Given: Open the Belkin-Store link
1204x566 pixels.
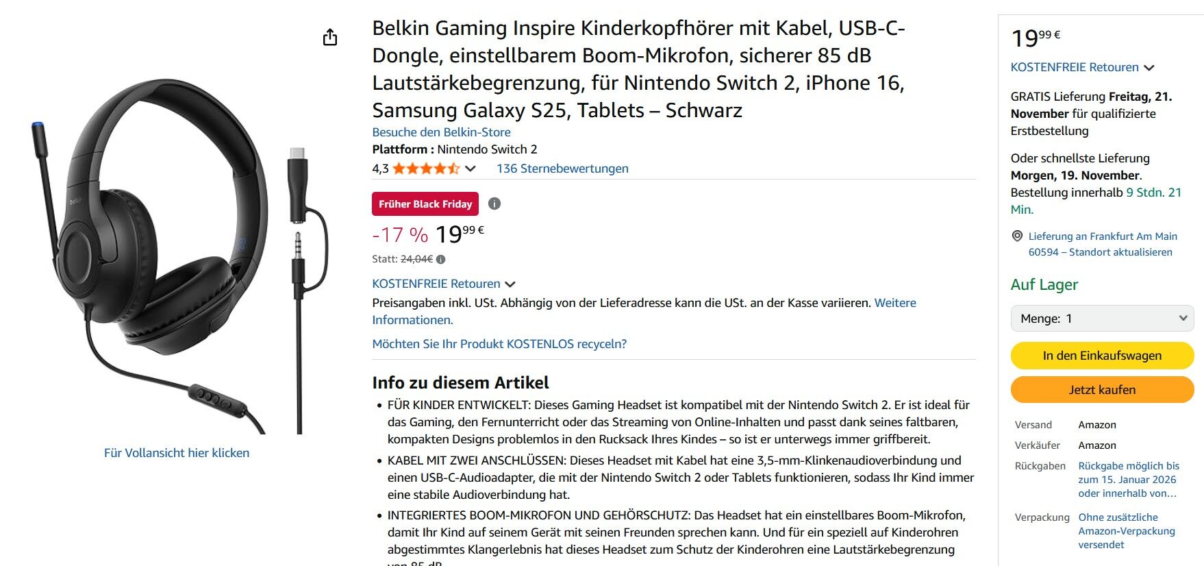Looking at the screenshot, I should (441, 132).
